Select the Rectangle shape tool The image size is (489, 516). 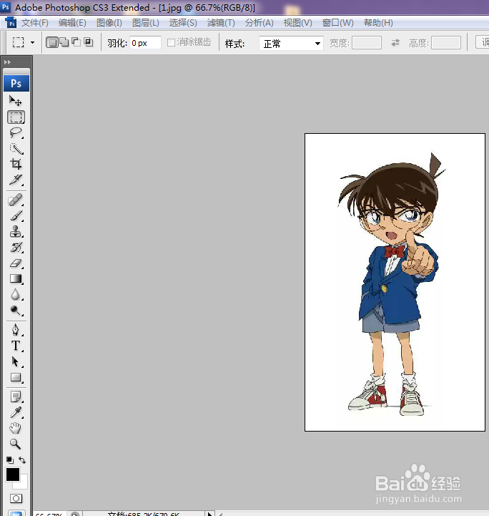pyautogui.click(x=16, y=377)
